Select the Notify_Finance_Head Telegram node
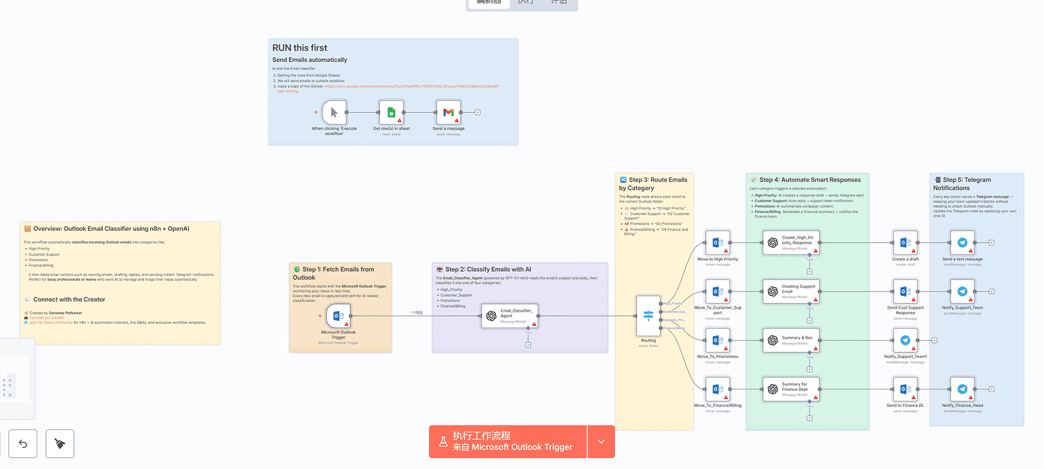Viewport: 1044px width, 469px height. [x=962, y=389]
